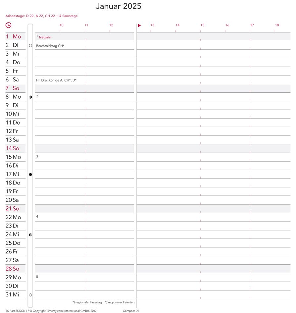Click the full moon circle beside 2 Di
Image resolution: width=296 pixels, height=313 pixels.
coord(30,45)
